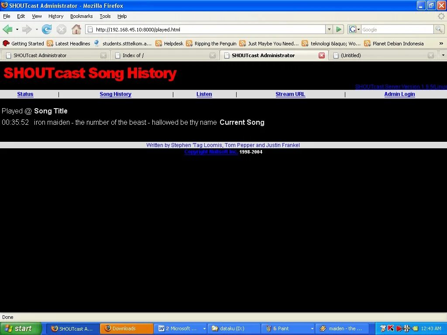Open the teknologi « Wo... bookmark

[331, 44]
